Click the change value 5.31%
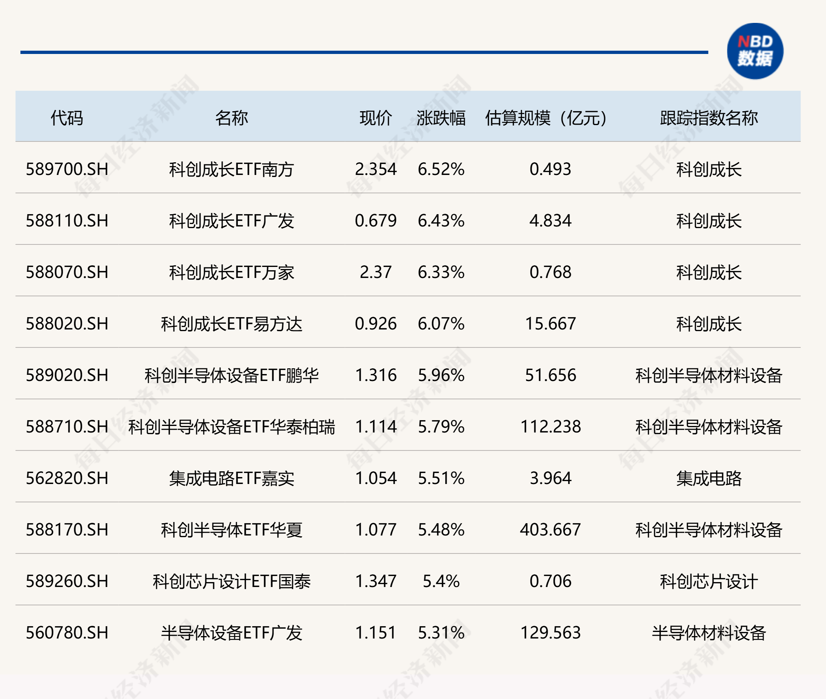826x699 pixels. [x=441, y=633]
